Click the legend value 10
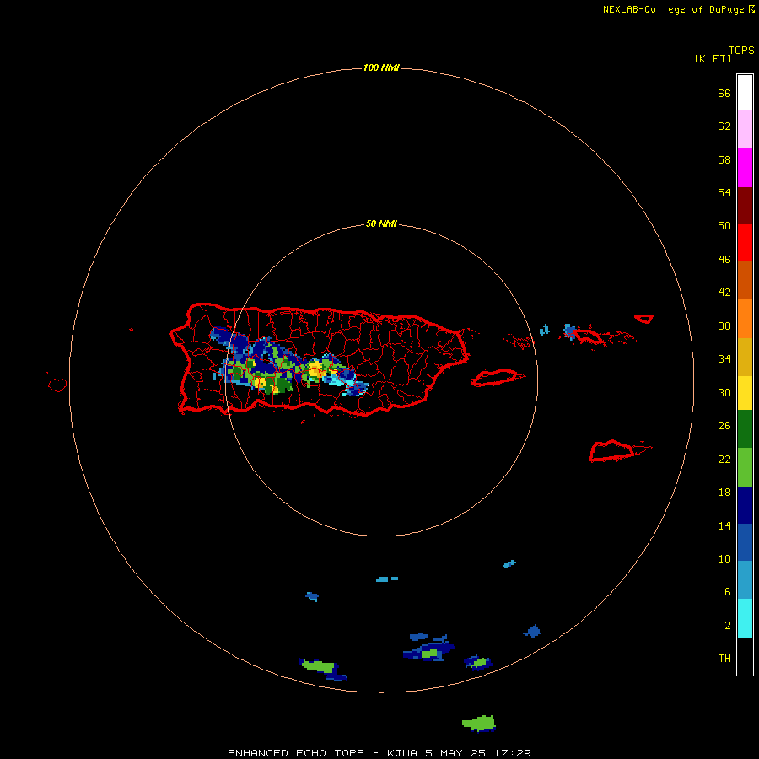The height and width of the screenshot is (759, 759). [724, 558]
